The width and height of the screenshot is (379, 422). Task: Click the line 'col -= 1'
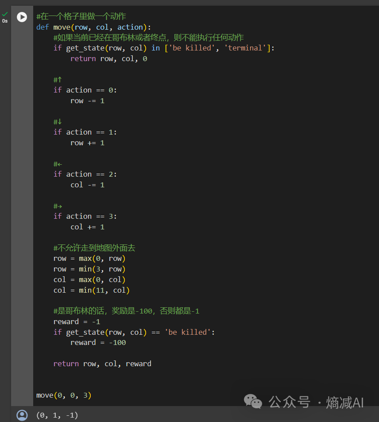88,185
